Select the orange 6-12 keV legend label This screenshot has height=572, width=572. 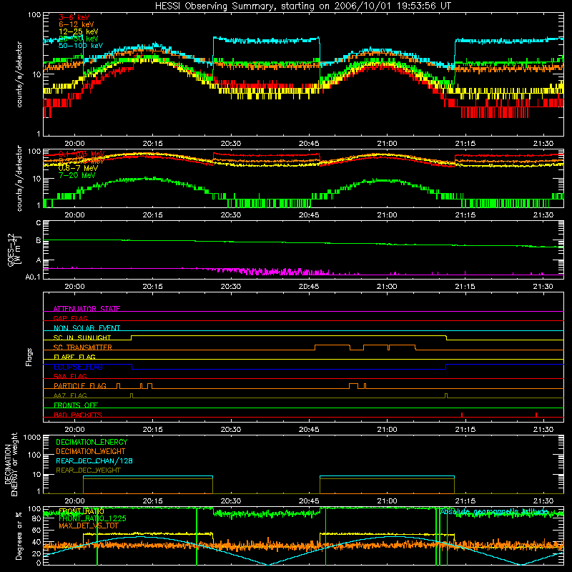[77, 24]
